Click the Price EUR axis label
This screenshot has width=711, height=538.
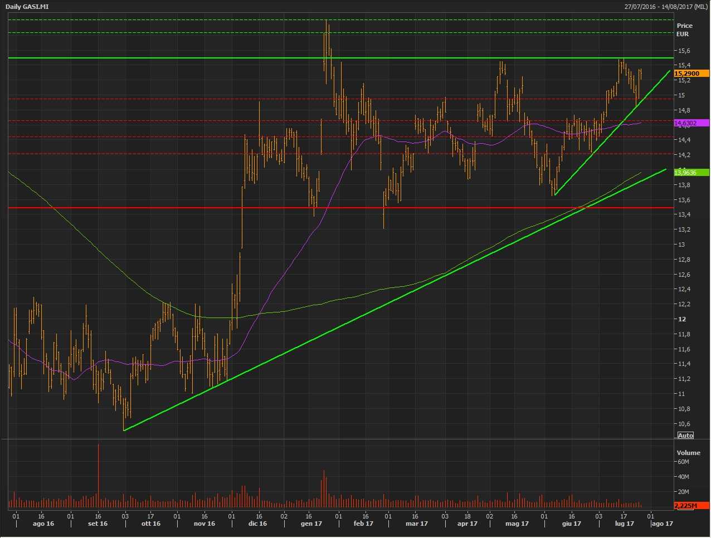[x=684, y=30]
